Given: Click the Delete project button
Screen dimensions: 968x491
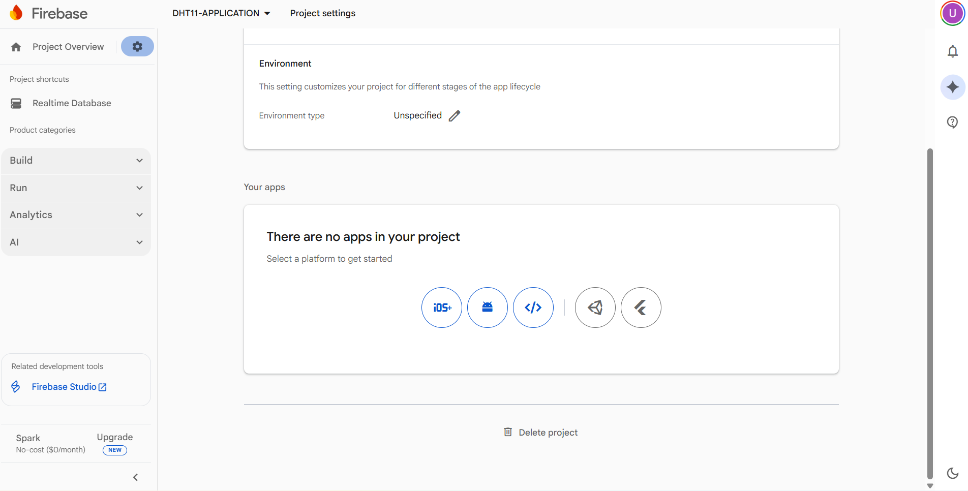Looking at the screenshot, I should click(x=541, y=433).
